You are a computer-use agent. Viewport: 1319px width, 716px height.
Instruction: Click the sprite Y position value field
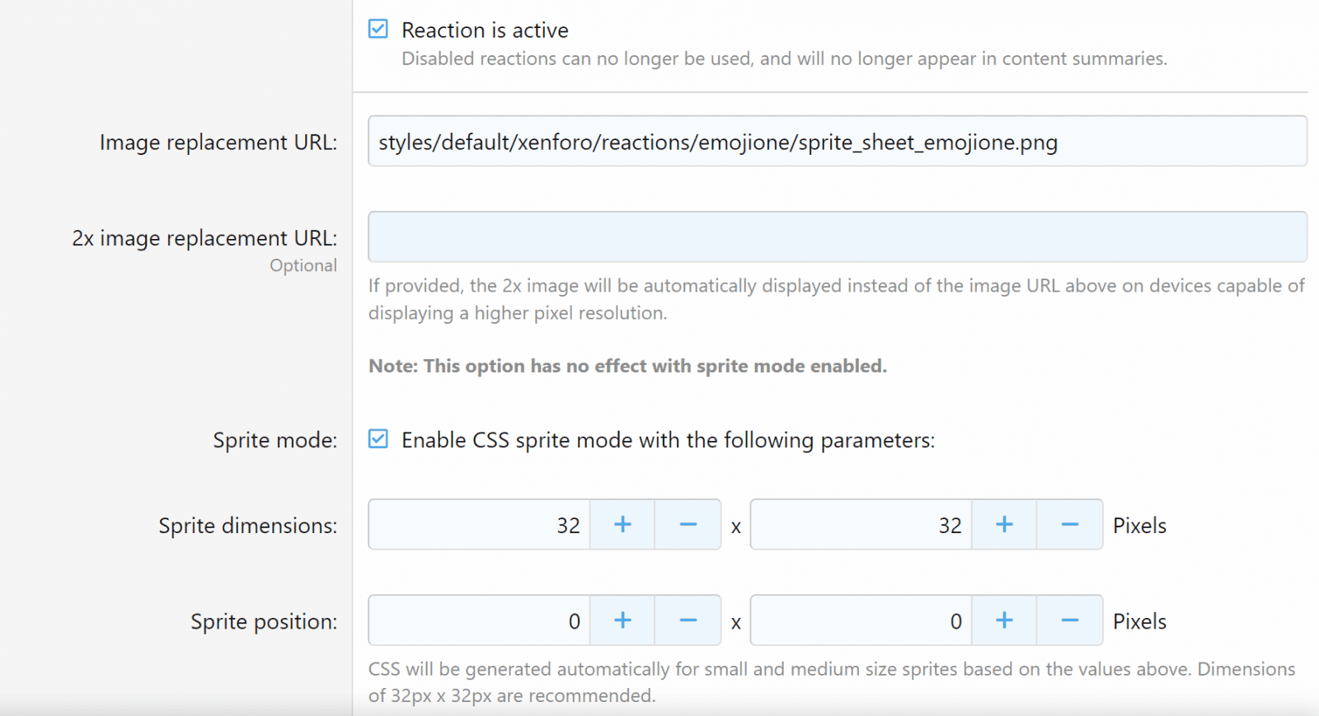click(x=861, y=620)
